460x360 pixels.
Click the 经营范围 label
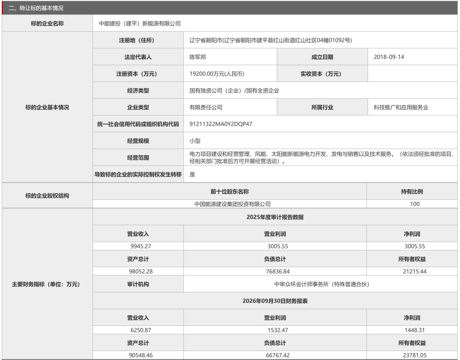(138, 157)
